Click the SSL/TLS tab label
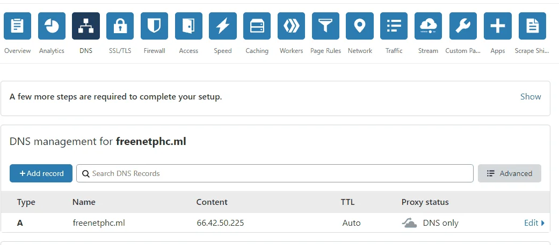The height and width of the screenshot is (245, 559). (x=120, y=51)
